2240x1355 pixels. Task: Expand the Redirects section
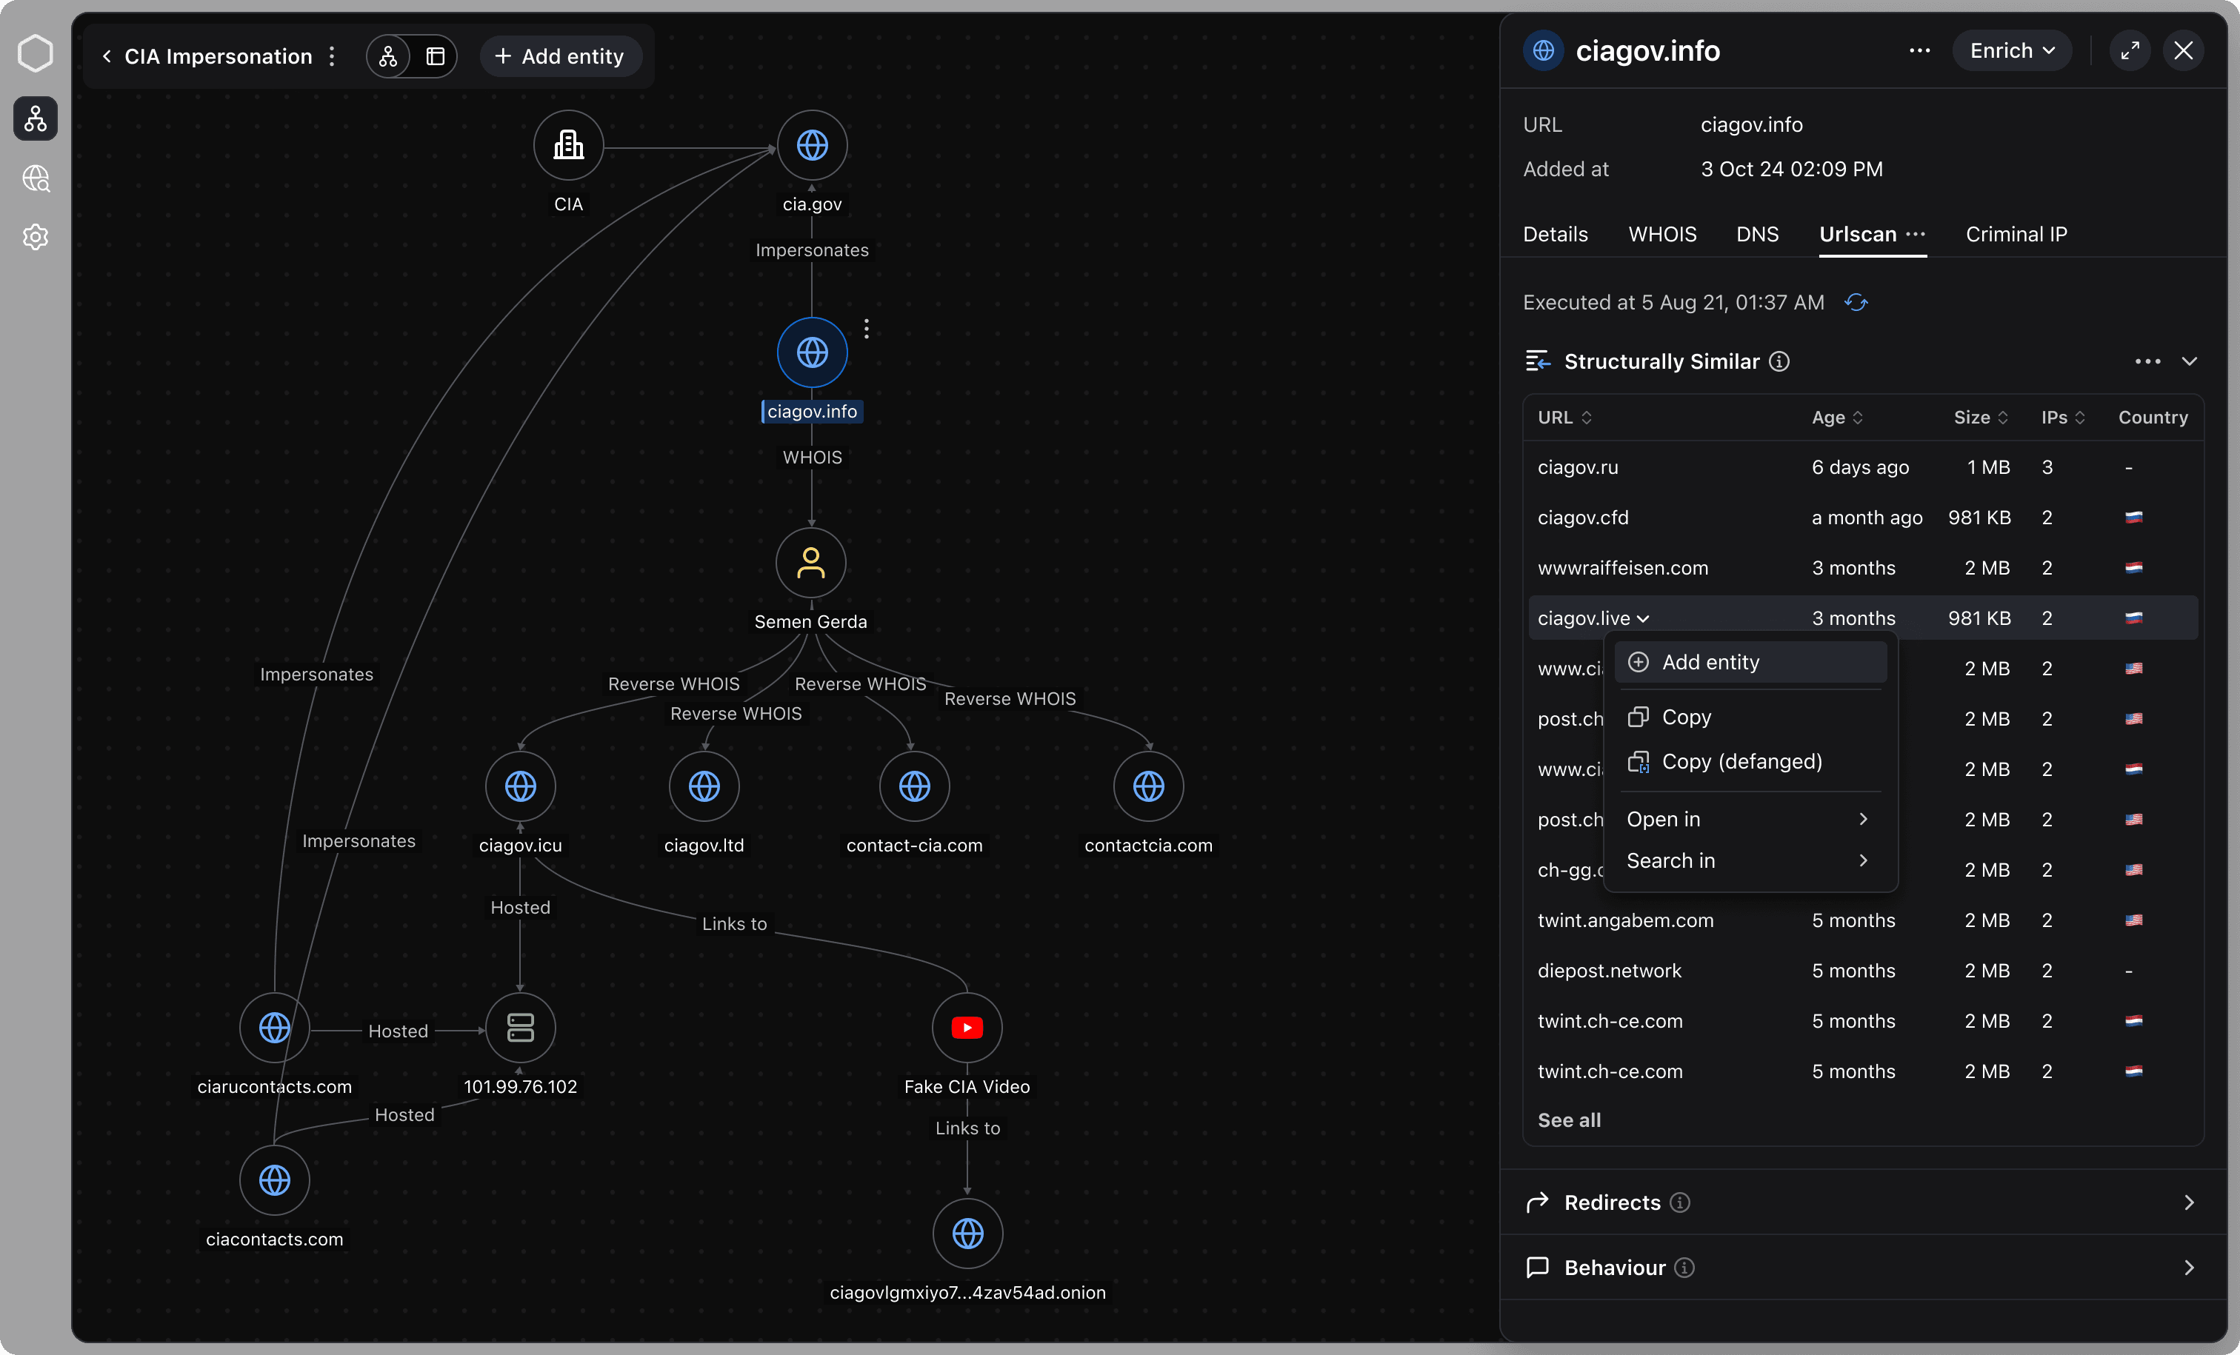[x=2188, y=1202]
